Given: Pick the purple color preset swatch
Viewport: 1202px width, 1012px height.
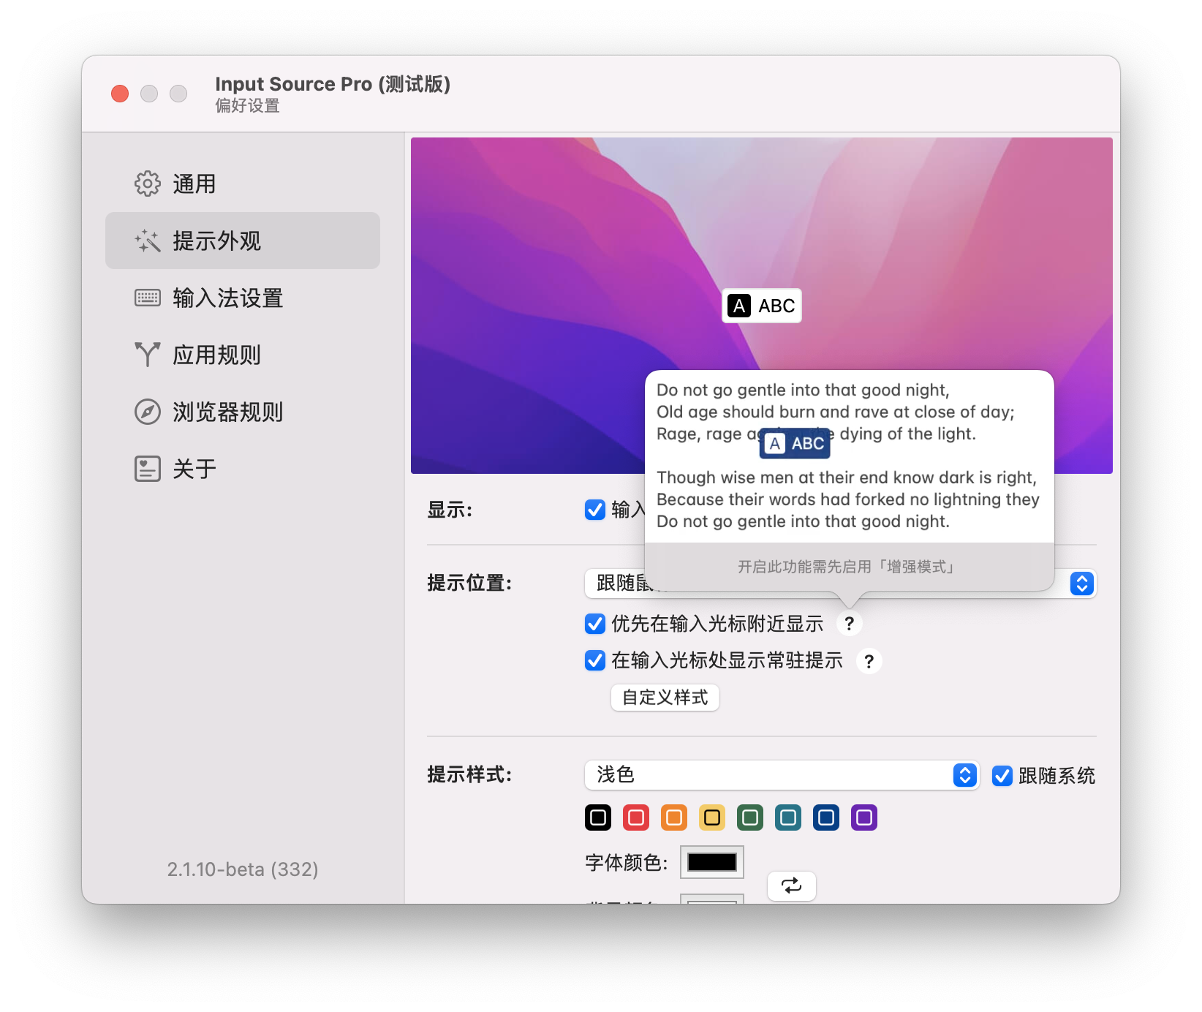Looking at the screenshot, I should (864, 817).
